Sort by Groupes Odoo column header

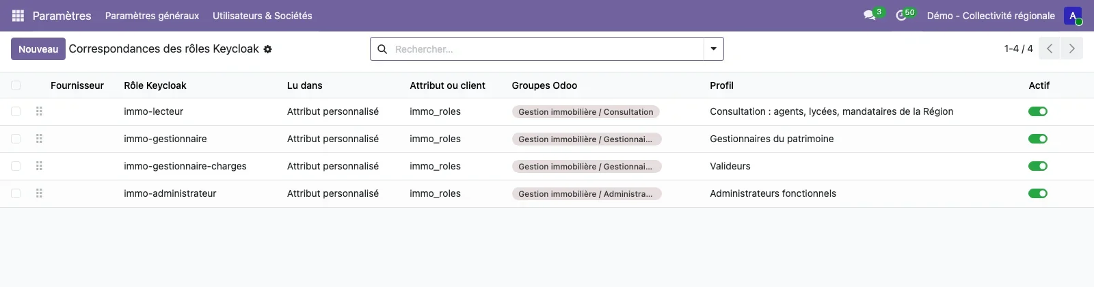(x=544, y=85)
